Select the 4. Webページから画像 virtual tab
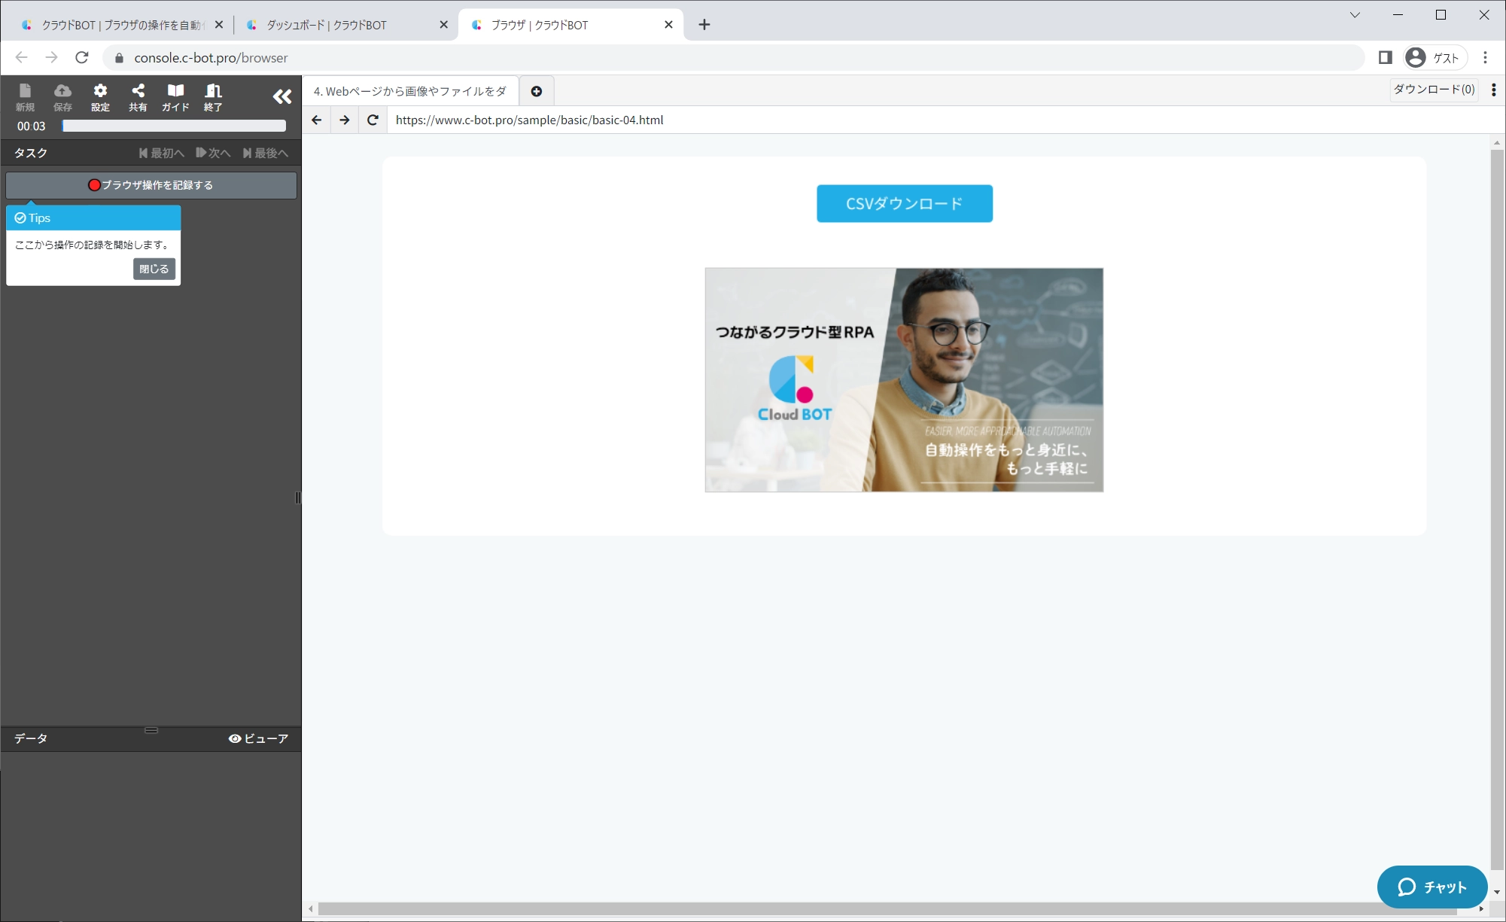 click(410, 91)
